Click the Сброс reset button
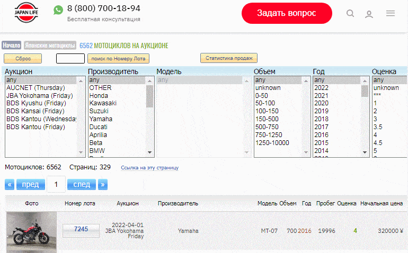Image resolution: width=408 pixels, height=253 pixels. tap(23, 59)
